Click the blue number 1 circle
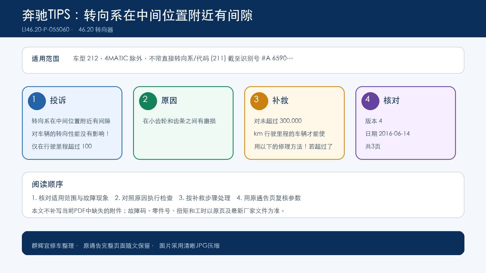Screen dimensions: 486x273 coord(37,101)
